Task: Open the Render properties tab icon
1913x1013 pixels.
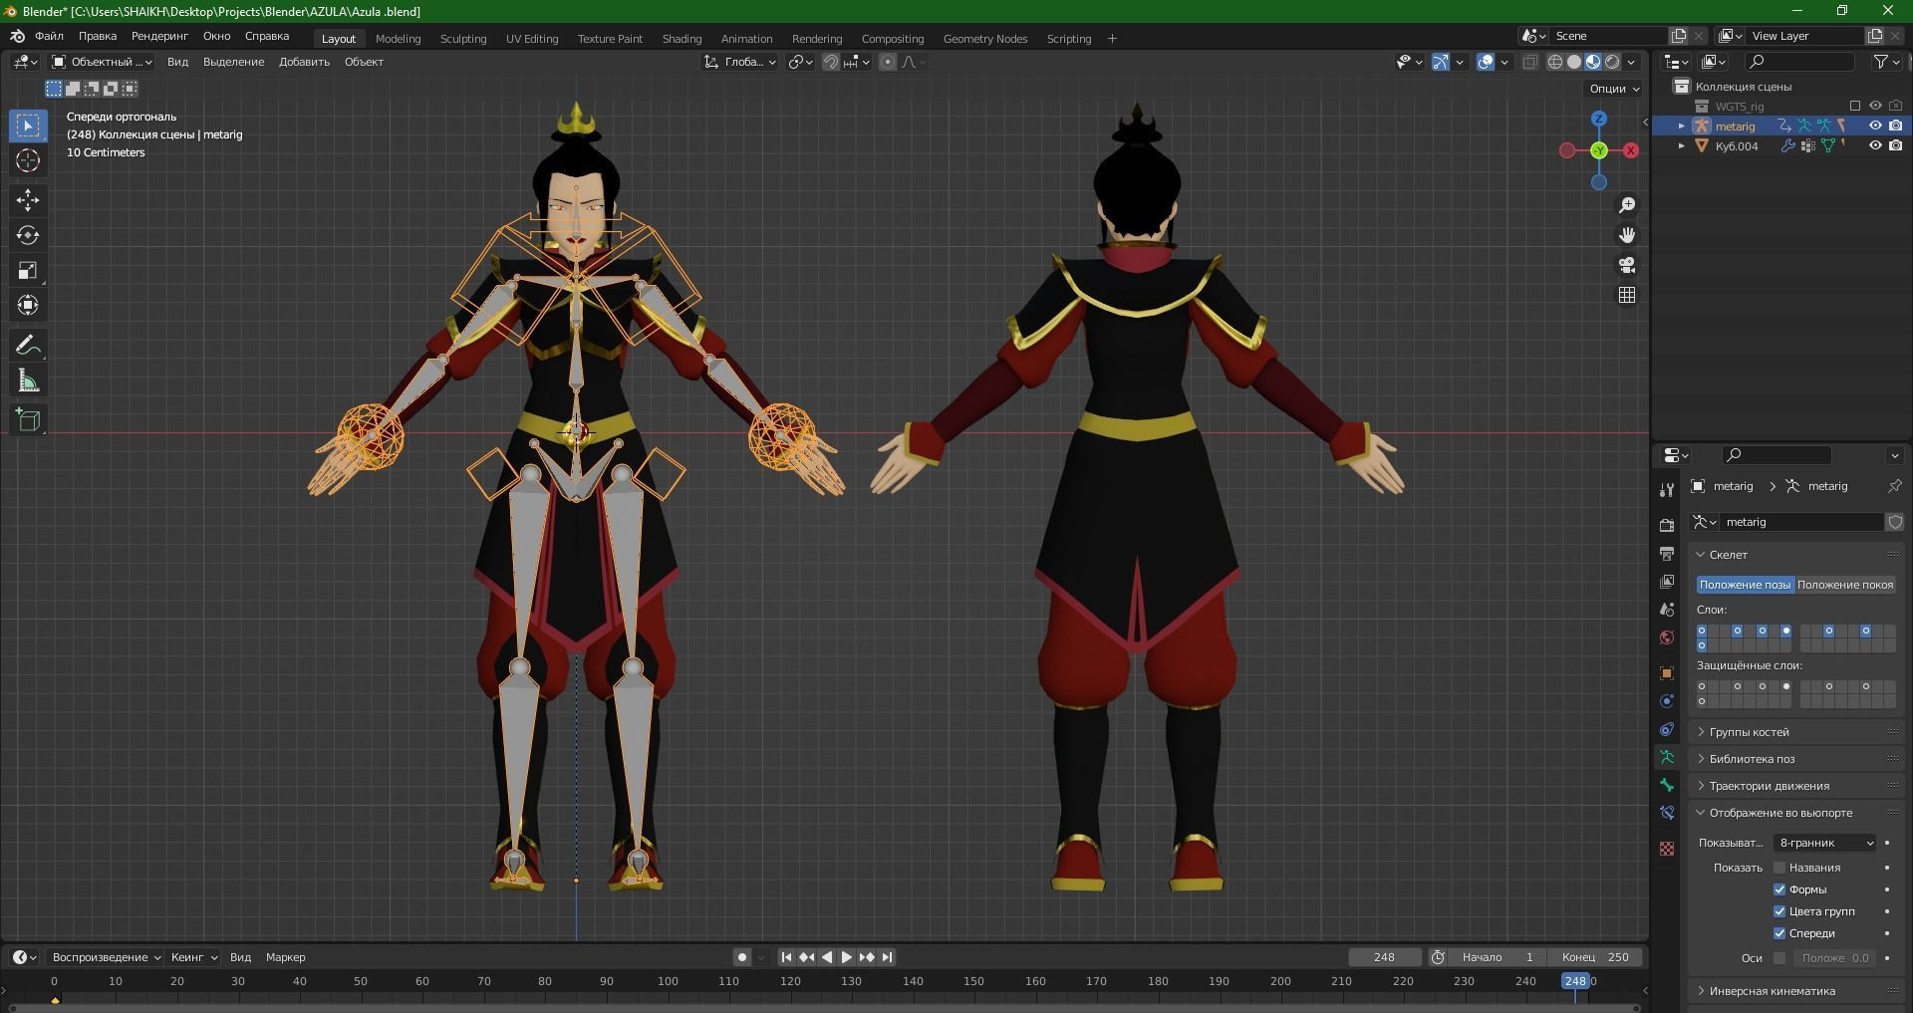Action: [1667, 525]
